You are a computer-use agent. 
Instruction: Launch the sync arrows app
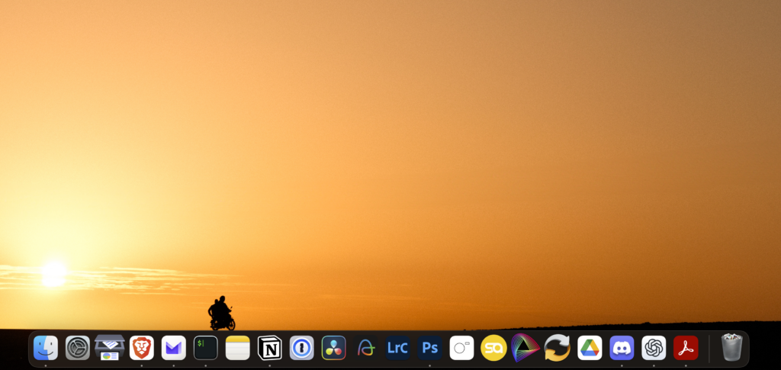coord(558,348)
